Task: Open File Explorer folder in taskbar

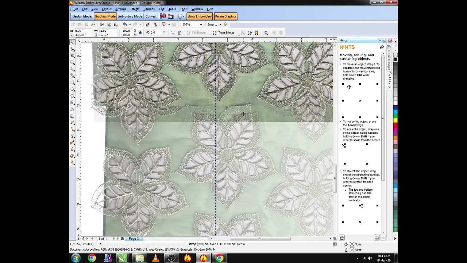Action: (x=140, y=258)
